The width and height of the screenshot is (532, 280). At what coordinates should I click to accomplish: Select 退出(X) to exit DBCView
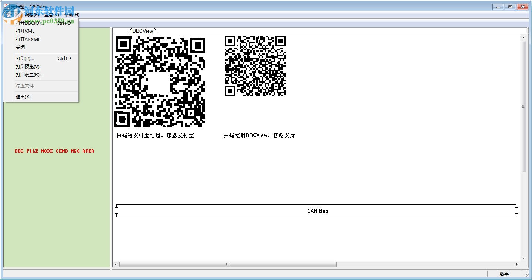(x=23, y=97)
